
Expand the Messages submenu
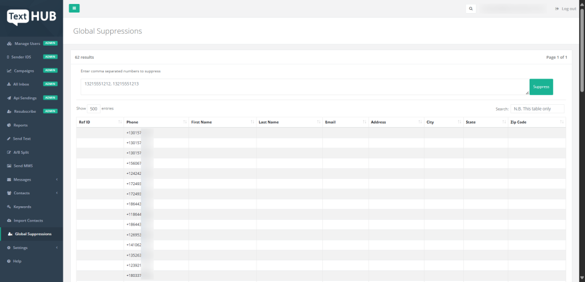[57, 179]
